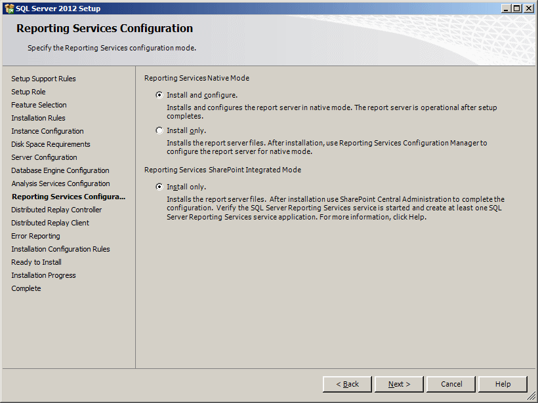Click the SQL Server setup title bar icon
This screenshot has width=538, height=403.
pos(9,9)
